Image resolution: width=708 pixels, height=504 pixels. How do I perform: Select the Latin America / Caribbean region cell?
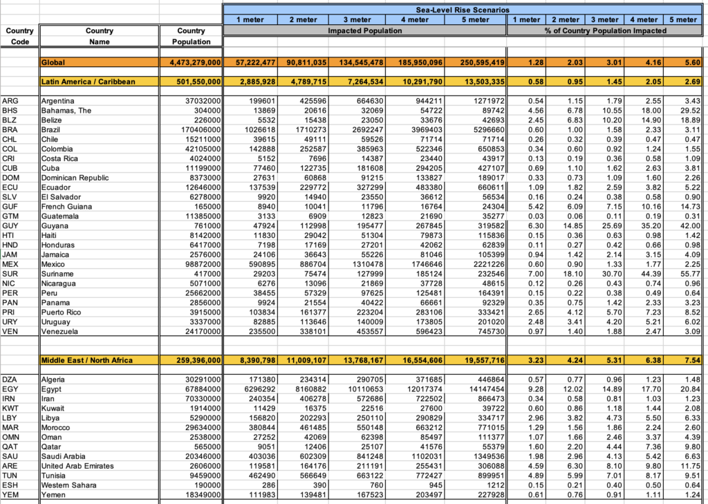[99, 82]
